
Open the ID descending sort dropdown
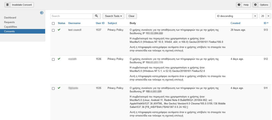236,16
